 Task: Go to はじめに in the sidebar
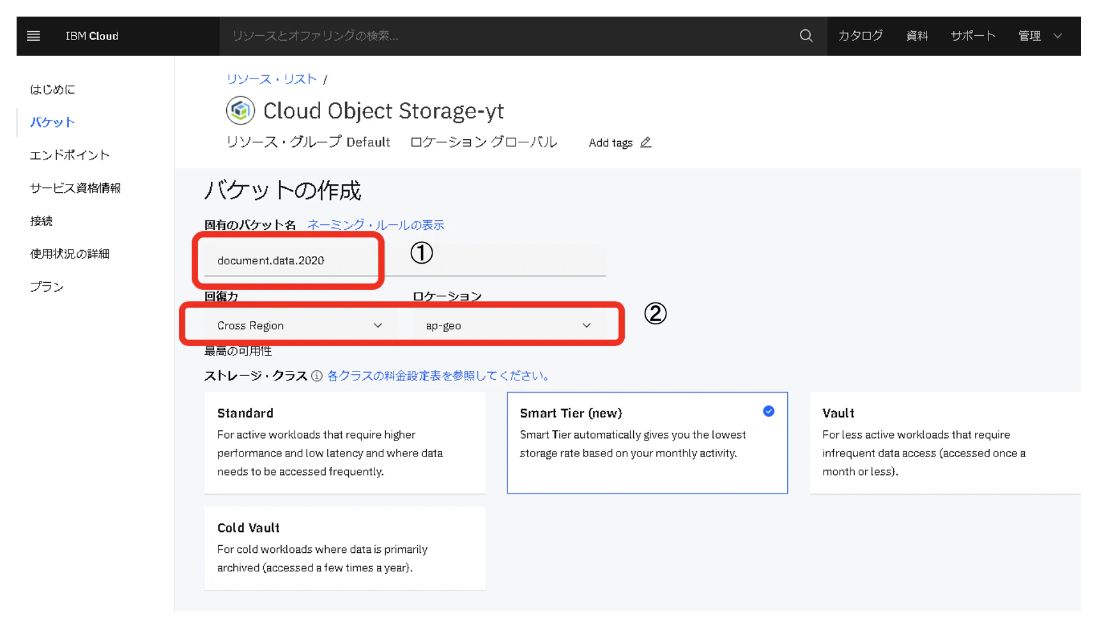click(52, 89)
